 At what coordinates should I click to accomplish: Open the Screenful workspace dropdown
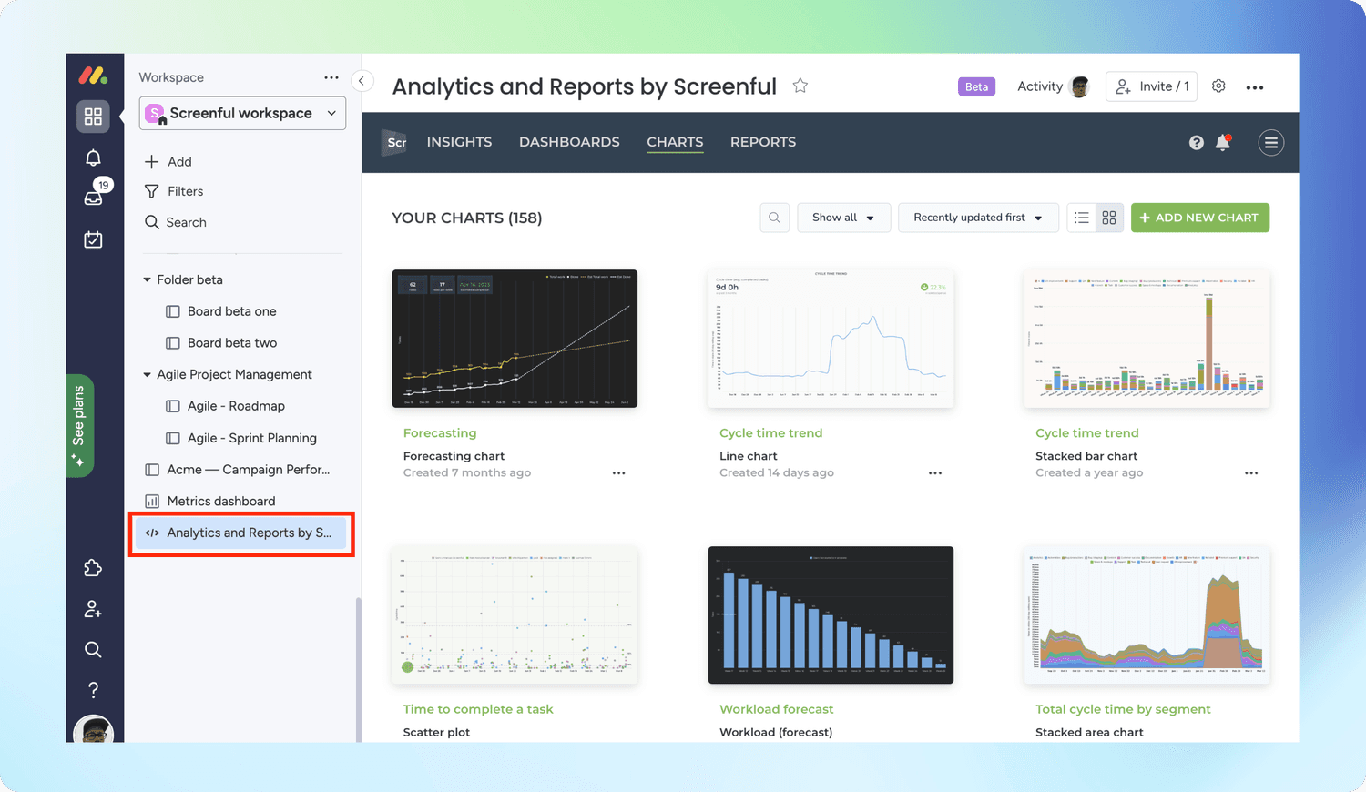242,113
